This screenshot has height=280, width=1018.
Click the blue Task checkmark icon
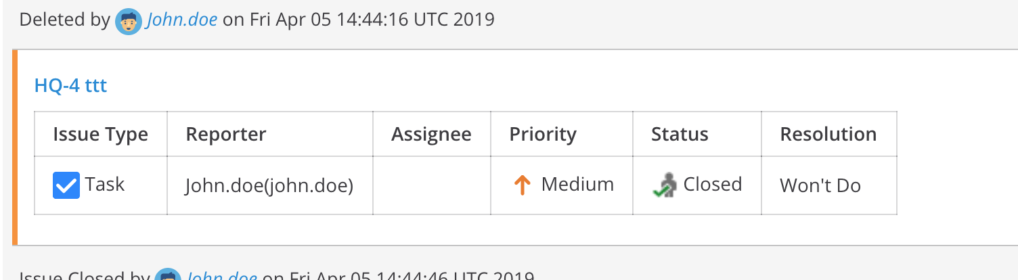66,185
